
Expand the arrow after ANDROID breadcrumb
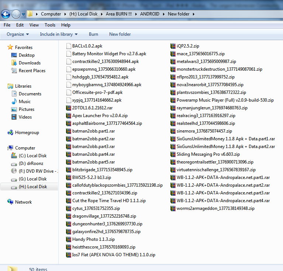(x=163, y=14)
